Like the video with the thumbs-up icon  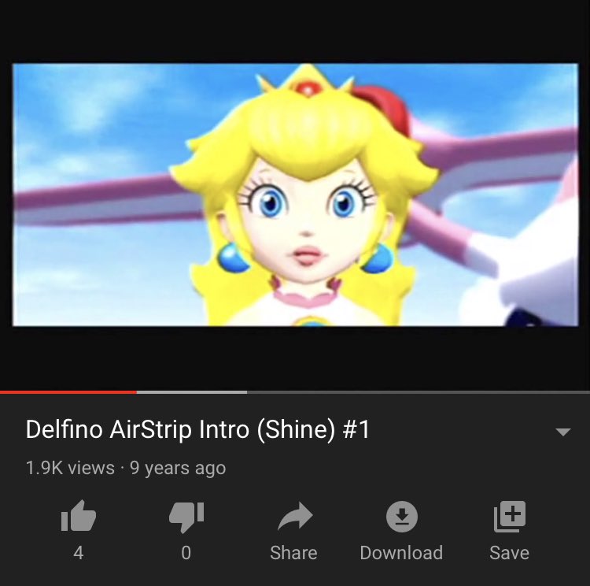[x=78, y=516]
